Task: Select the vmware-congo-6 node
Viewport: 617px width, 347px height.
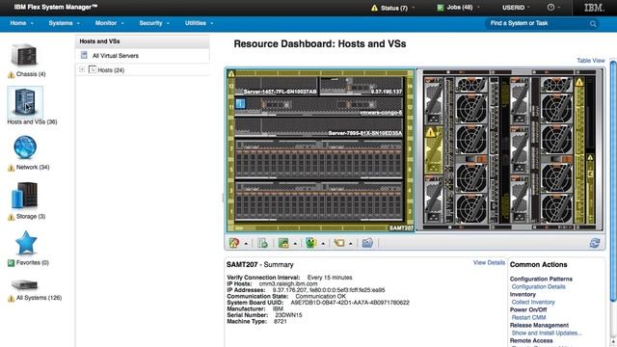Action: coord(319,106)
